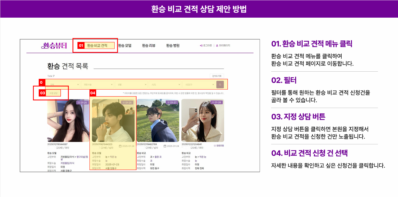Go to the 환승 모델 menu
This screenshot has height=197, width=398.
[125, 46]
